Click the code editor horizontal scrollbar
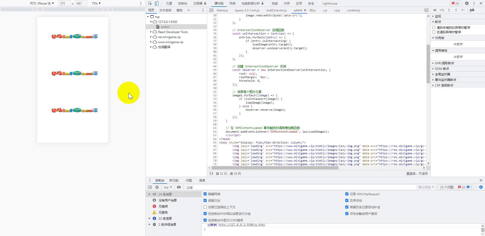The width and height of the screenshot is (485, 236). (275, 168)
